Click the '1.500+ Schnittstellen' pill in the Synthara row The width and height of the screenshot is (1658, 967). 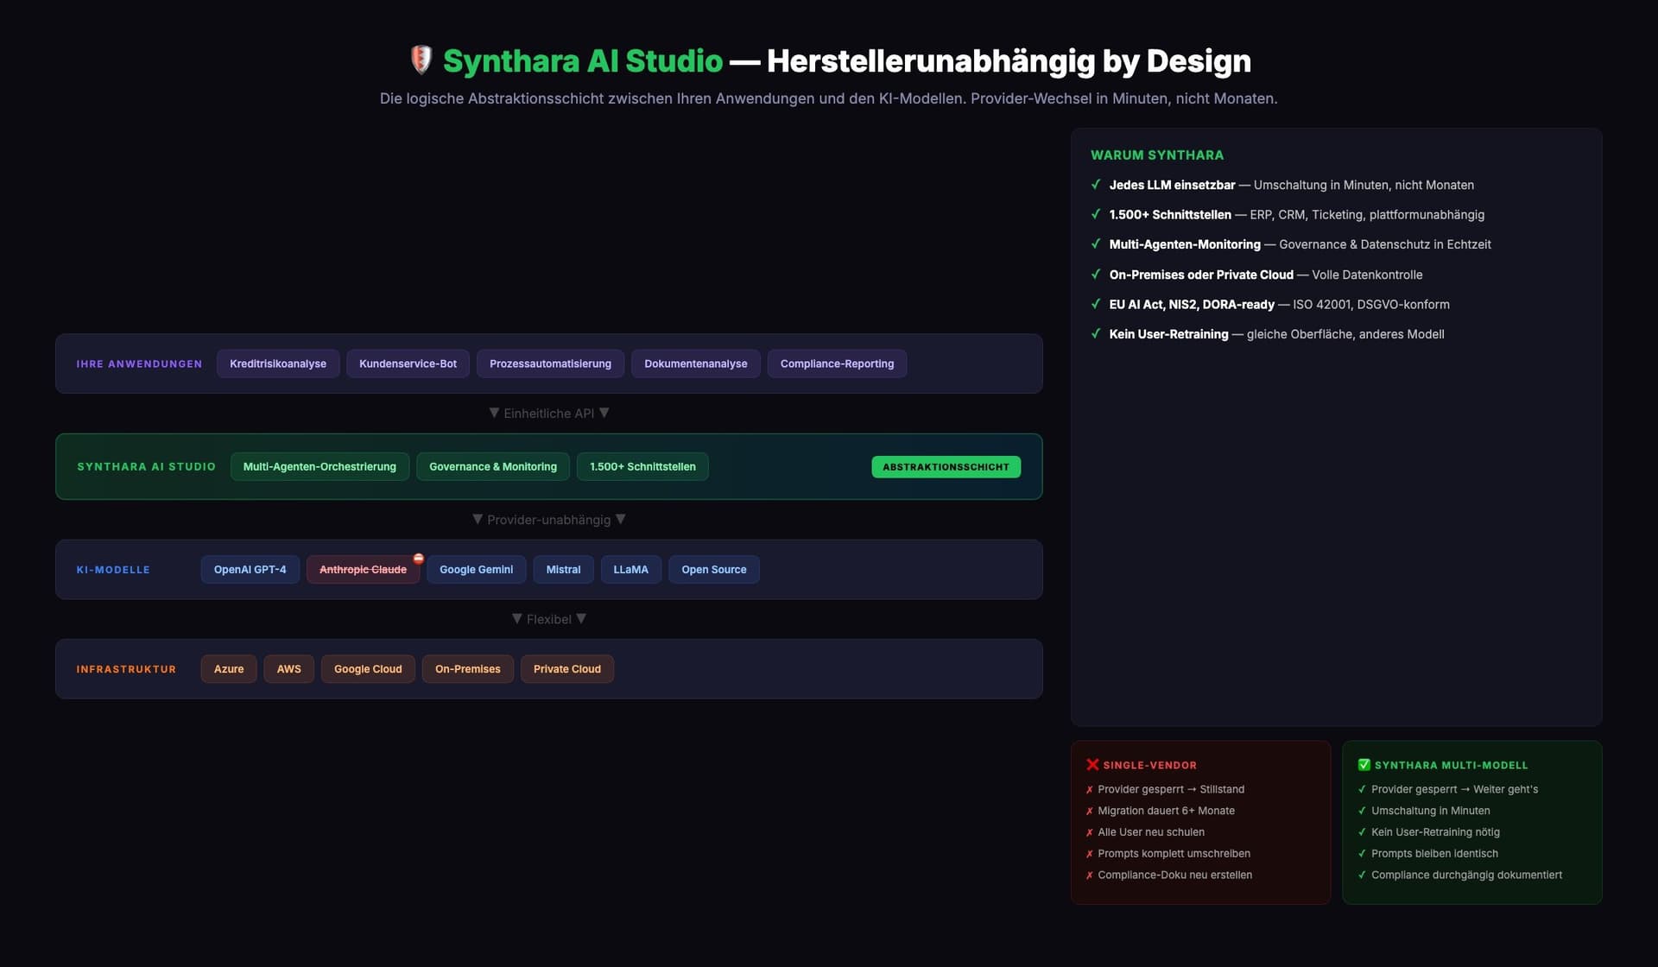coord(642,466)
